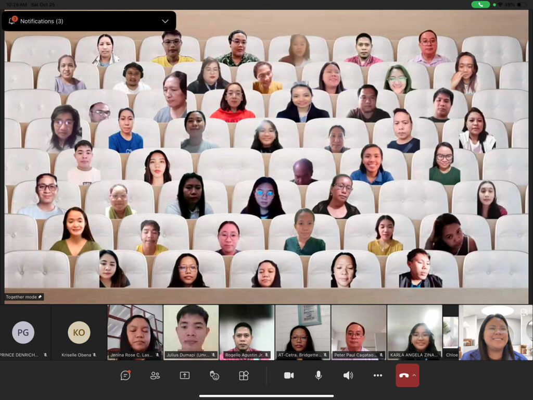Toggle the camera on or off

[289, 376]
